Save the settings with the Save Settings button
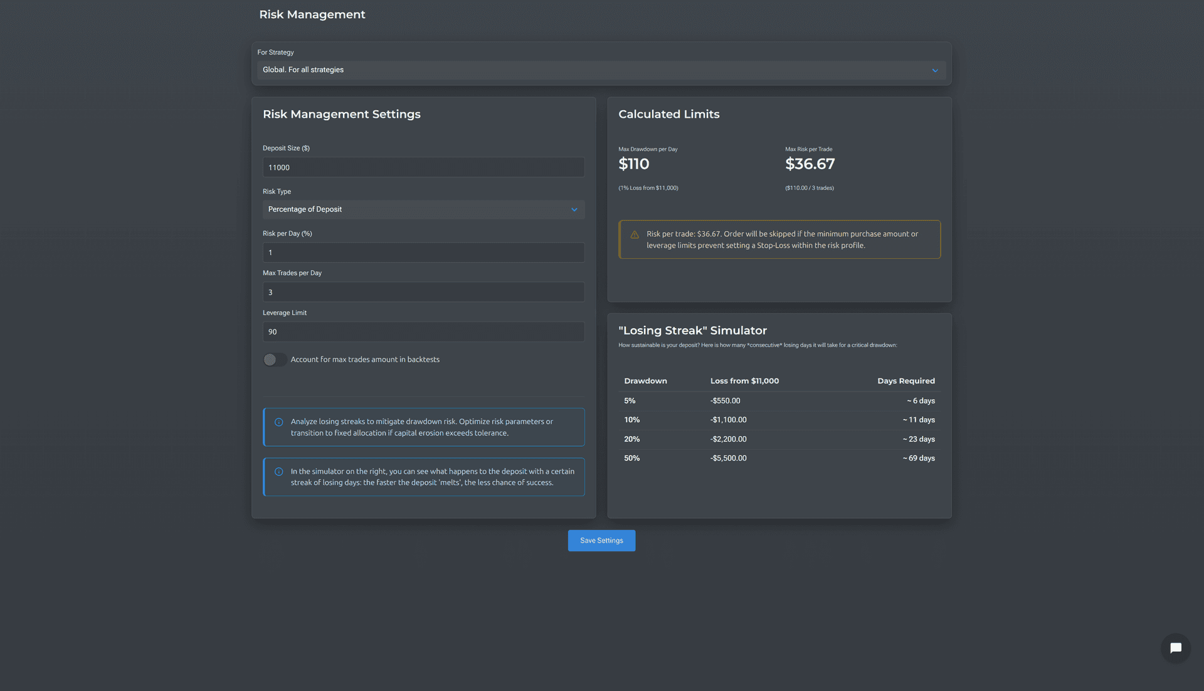This screenshot has height=691, width=1204. coord(601,541)
